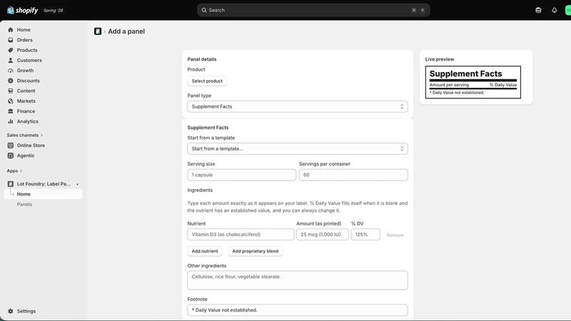This screenshot has height=321, width=571.
Task: Focus the Search field
Action: click(x=313, y=10)
